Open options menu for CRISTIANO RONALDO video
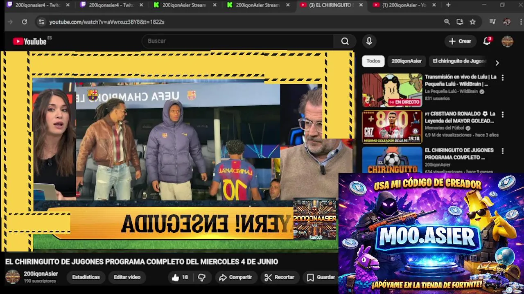The image size is (524, 294). pyautogui.click(x=503, y=114)
